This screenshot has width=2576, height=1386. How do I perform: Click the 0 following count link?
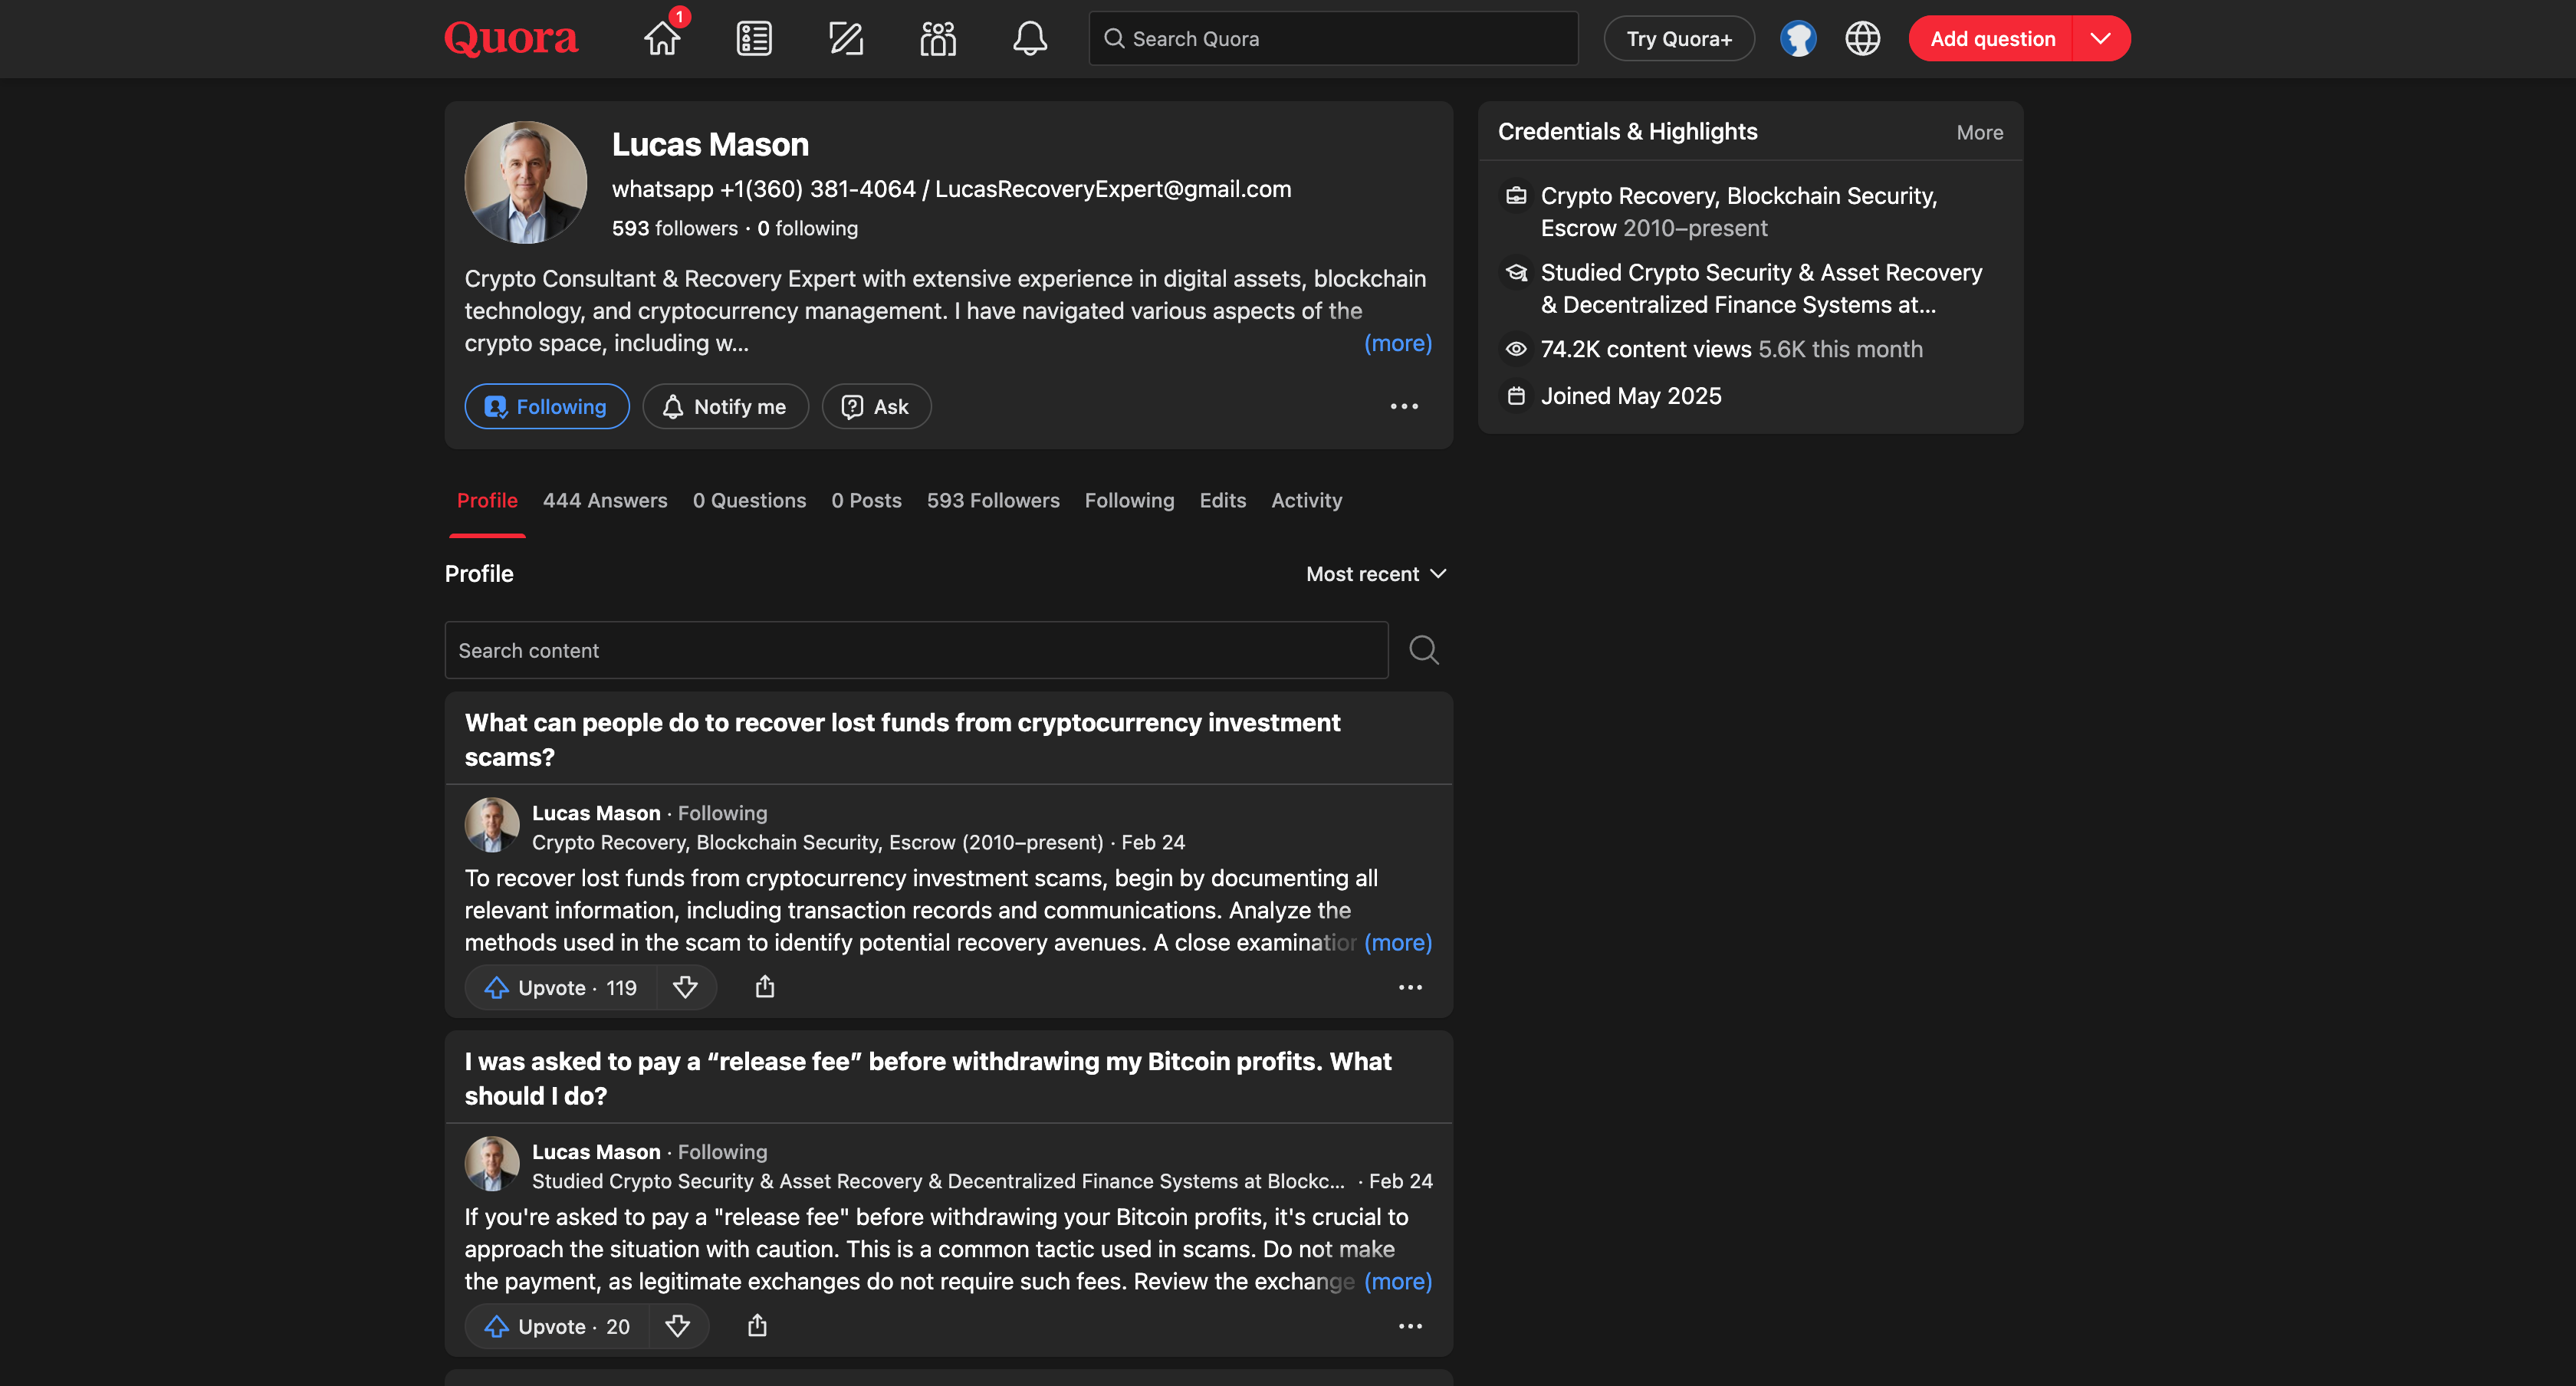click(807, 229)
